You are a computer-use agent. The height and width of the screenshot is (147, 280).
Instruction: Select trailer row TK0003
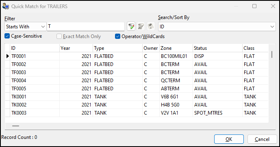point(137,113)
